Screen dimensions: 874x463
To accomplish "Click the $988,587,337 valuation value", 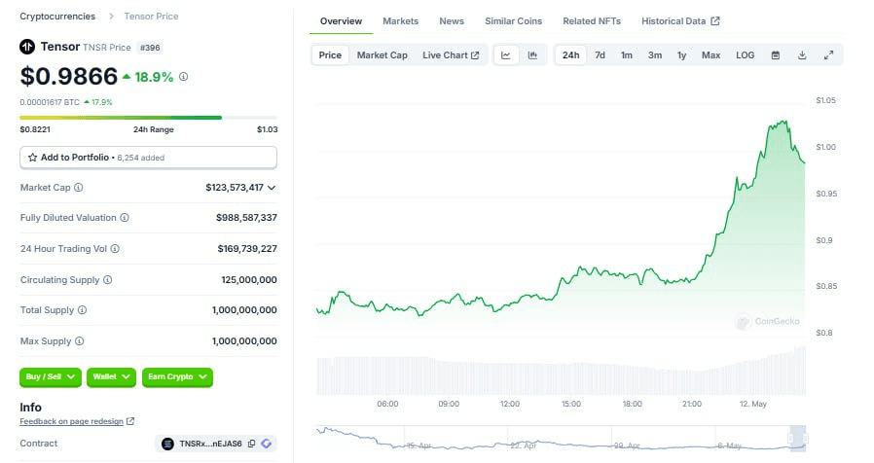I will click(246, 217).
